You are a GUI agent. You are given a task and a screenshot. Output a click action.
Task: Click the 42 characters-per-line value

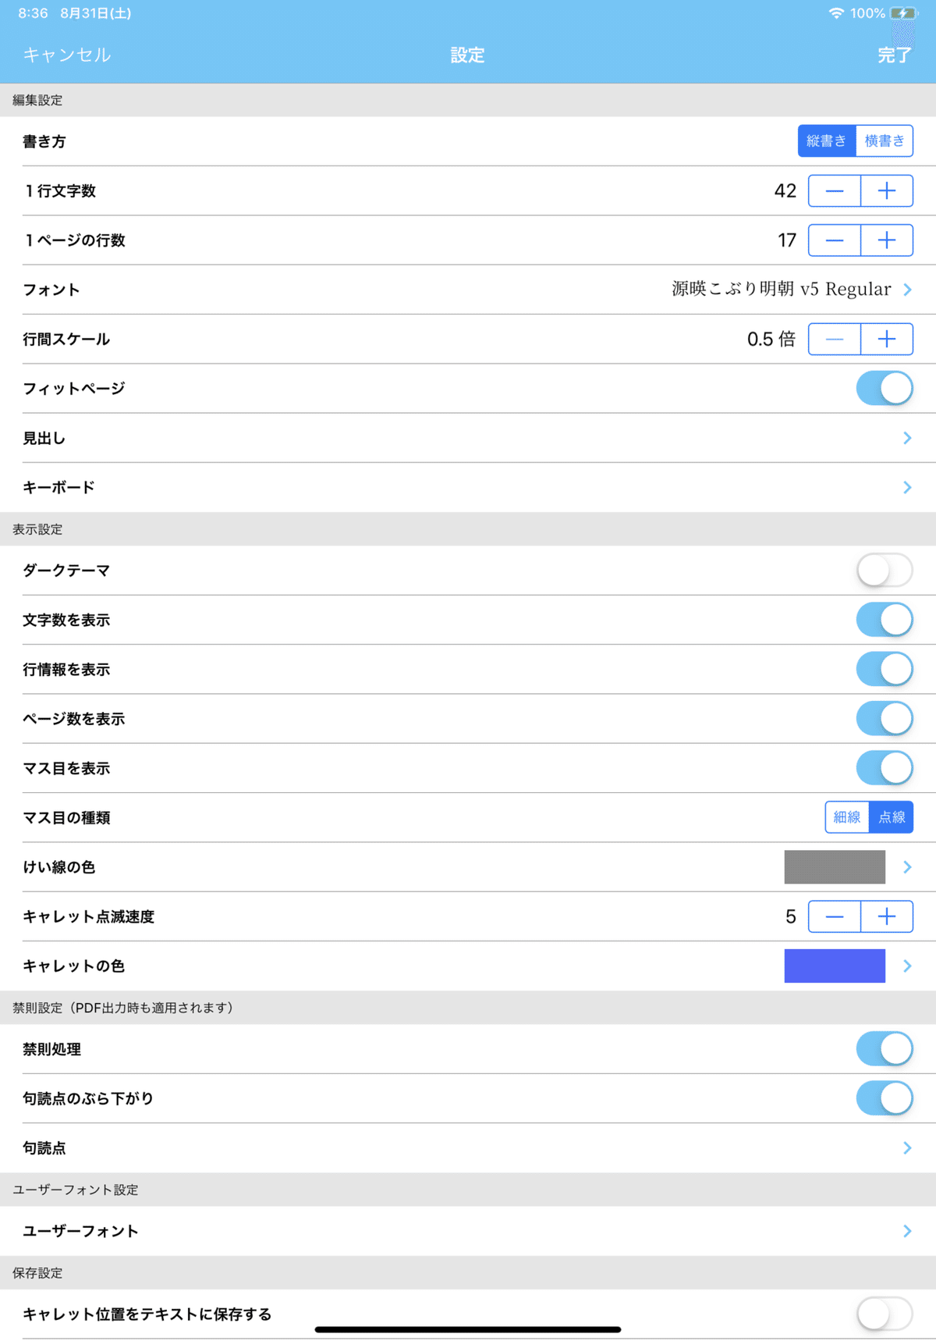[785, 191]
